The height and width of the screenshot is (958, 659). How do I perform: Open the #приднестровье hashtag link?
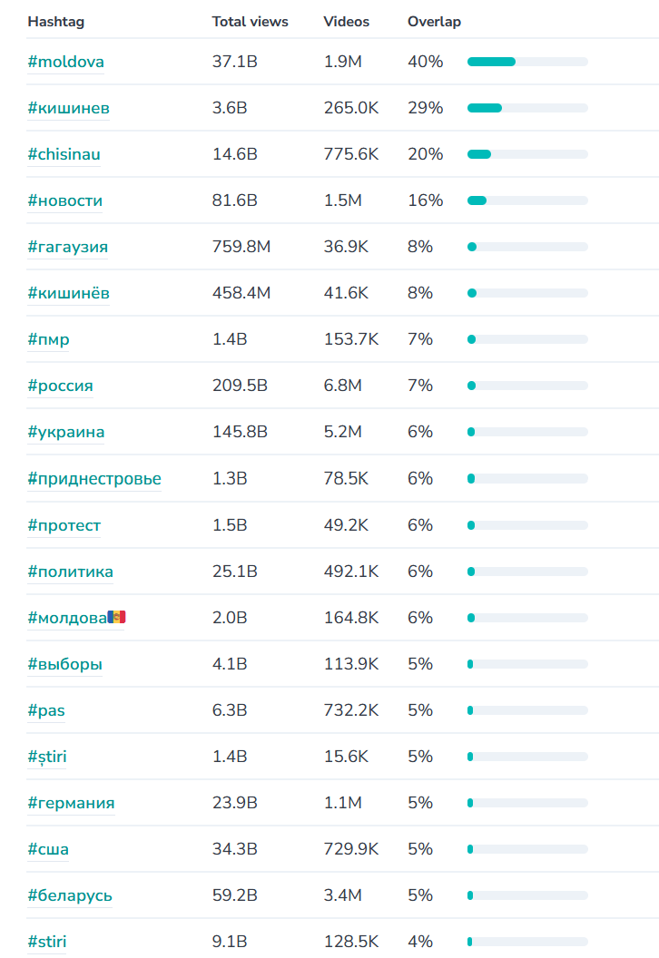(x=94, y=478)
